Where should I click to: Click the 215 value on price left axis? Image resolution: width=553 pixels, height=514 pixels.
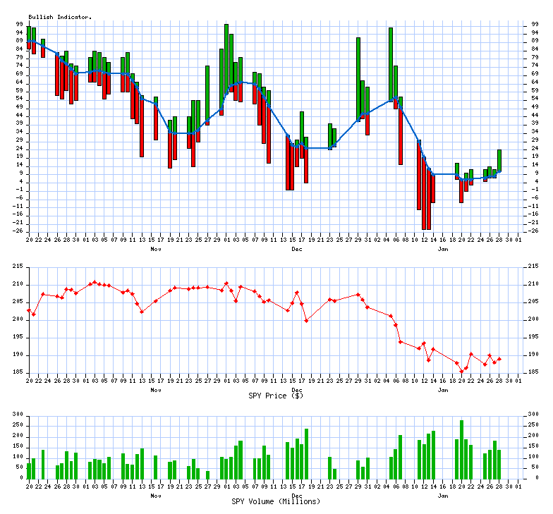click(x=18, y=267)
